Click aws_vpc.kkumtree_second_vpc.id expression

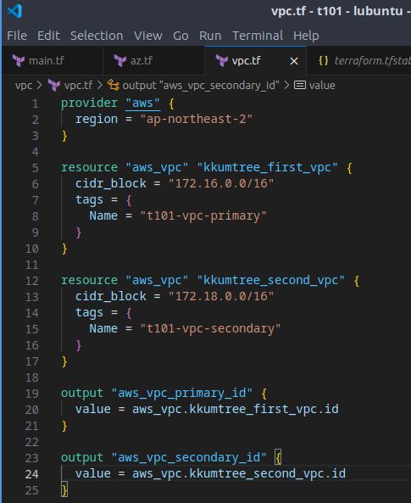[x=239, y=474]
